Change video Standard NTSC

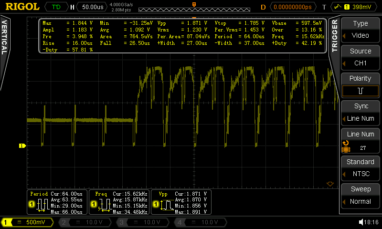point(361,168)
